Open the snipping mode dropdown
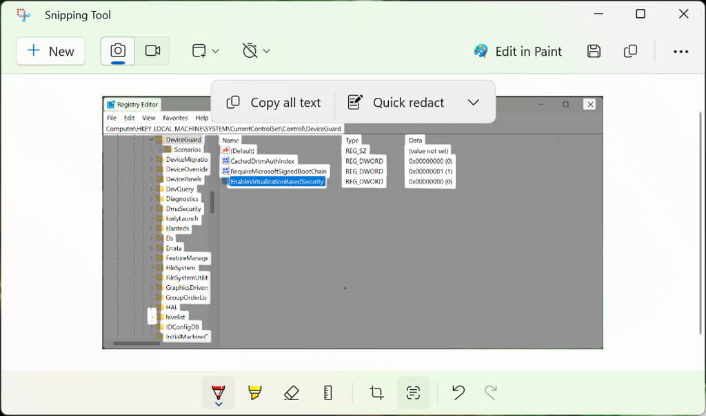This screenshot has height=416, width=706. click(x=205, y=51)
